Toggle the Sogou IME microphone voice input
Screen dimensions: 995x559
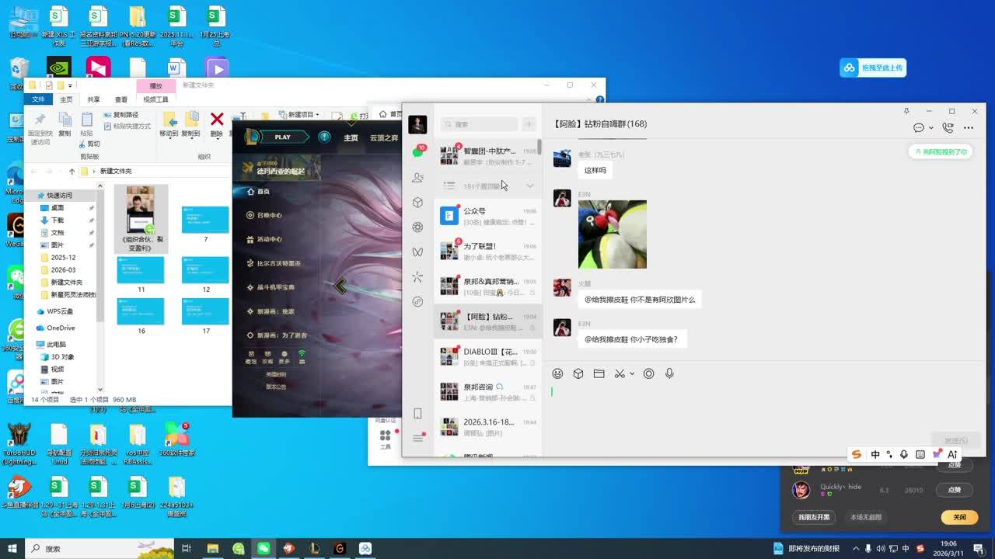click(903, 454)
